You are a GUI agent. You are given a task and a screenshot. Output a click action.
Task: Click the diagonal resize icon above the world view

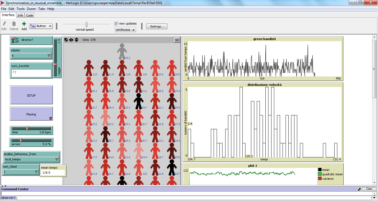[66, 39]
